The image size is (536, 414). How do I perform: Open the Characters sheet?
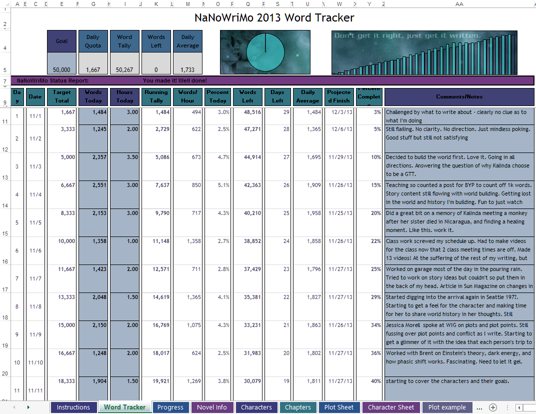tap(256, 407)
